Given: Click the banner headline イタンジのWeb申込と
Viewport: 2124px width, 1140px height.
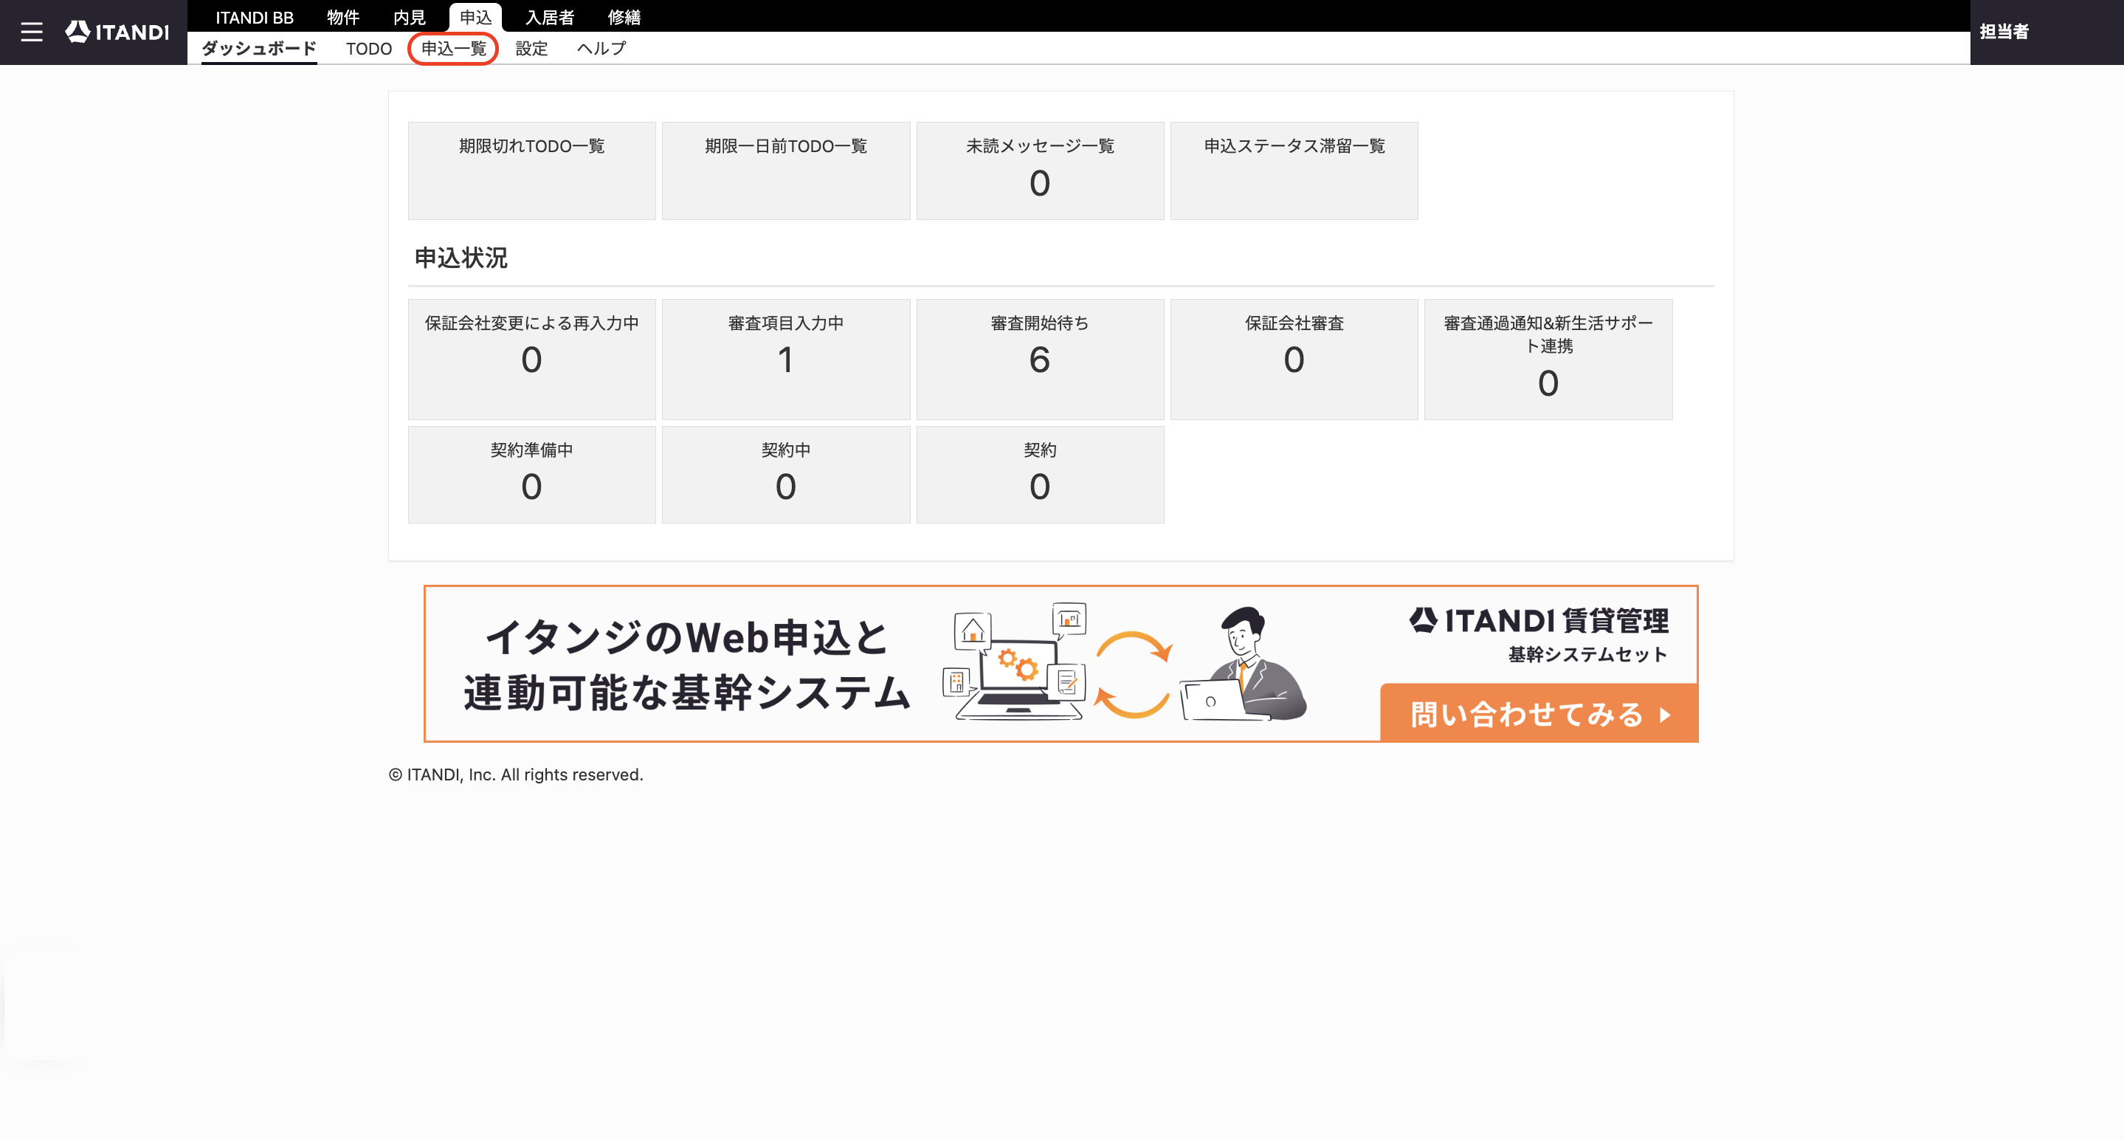Looking at the screenshot, I should 686,638.
